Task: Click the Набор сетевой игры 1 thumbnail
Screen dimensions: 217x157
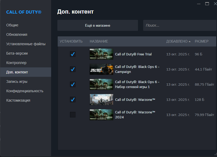Action: (x=101, y=84)
